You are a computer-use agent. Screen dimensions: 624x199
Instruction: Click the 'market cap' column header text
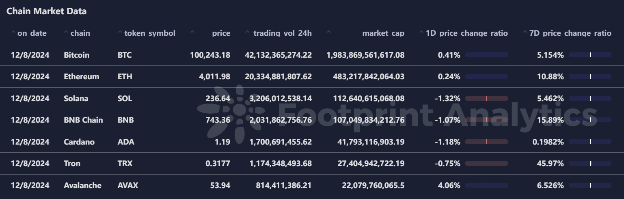click(x=383, y=33)
